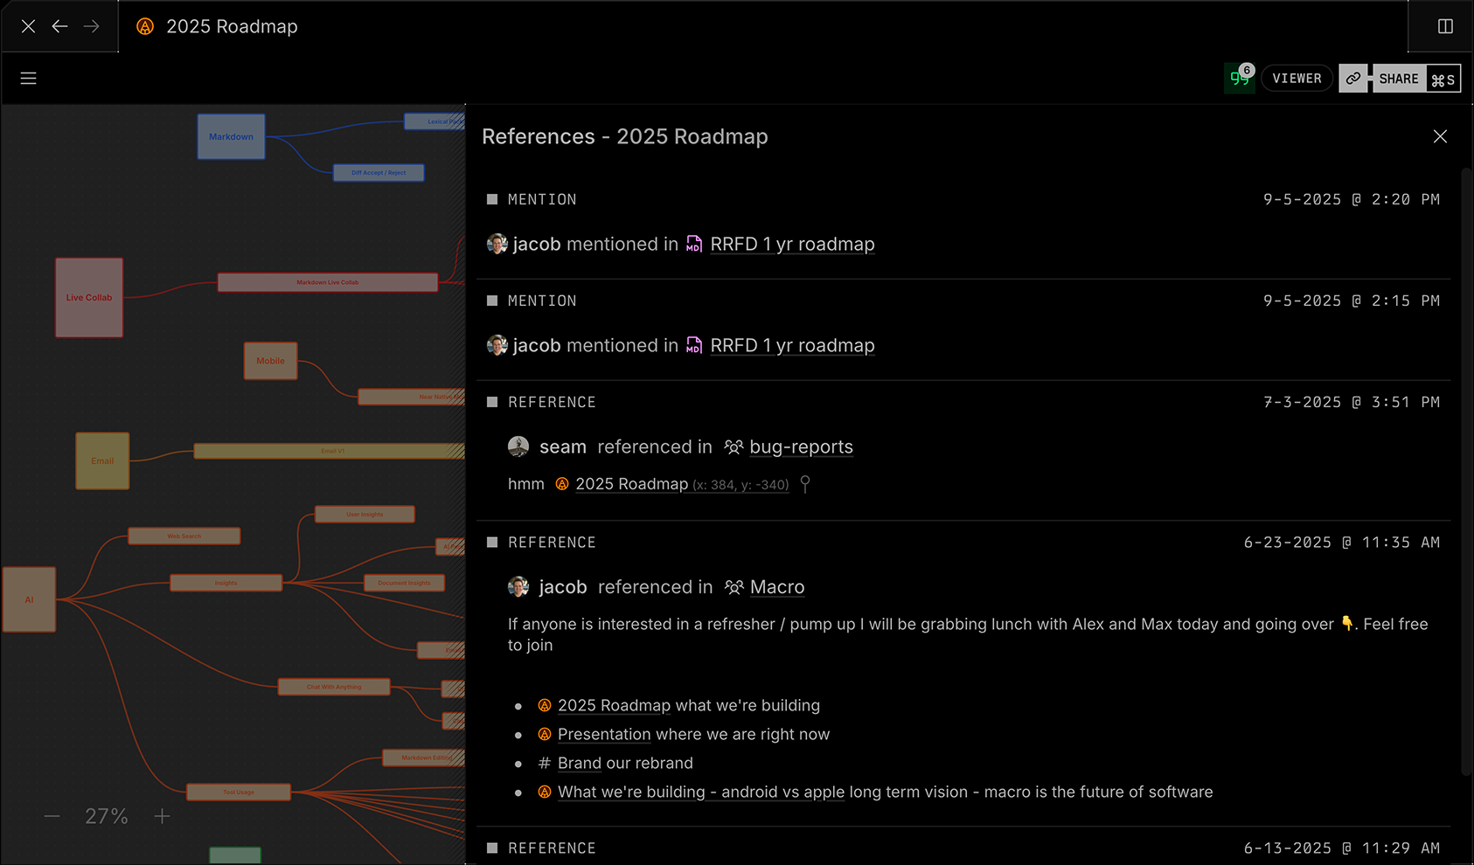The height and width of the screenshot is (865, 1474).
Task: Toggle split view panel icon
Action: point(1445,26)
